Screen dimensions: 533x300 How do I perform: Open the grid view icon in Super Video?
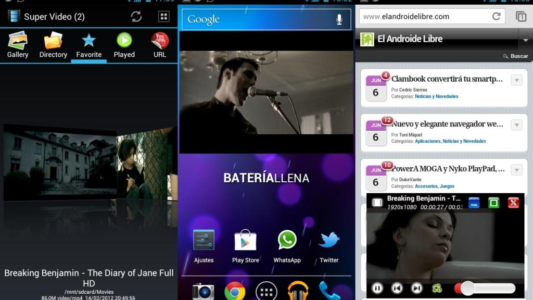pyautogui.click(x=163, y=16)
